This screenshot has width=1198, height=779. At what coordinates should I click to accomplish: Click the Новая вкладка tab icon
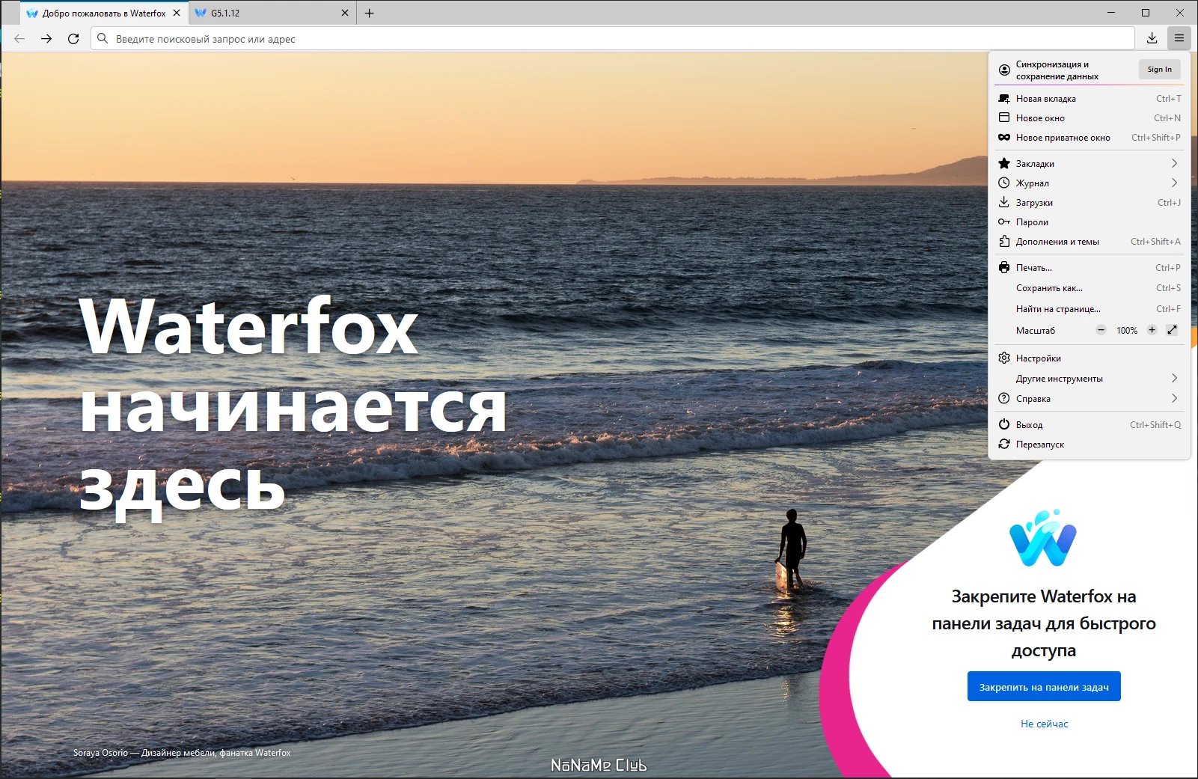click(1004, 99)
